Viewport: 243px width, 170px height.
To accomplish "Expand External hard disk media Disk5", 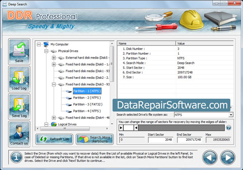I will 54,58.
